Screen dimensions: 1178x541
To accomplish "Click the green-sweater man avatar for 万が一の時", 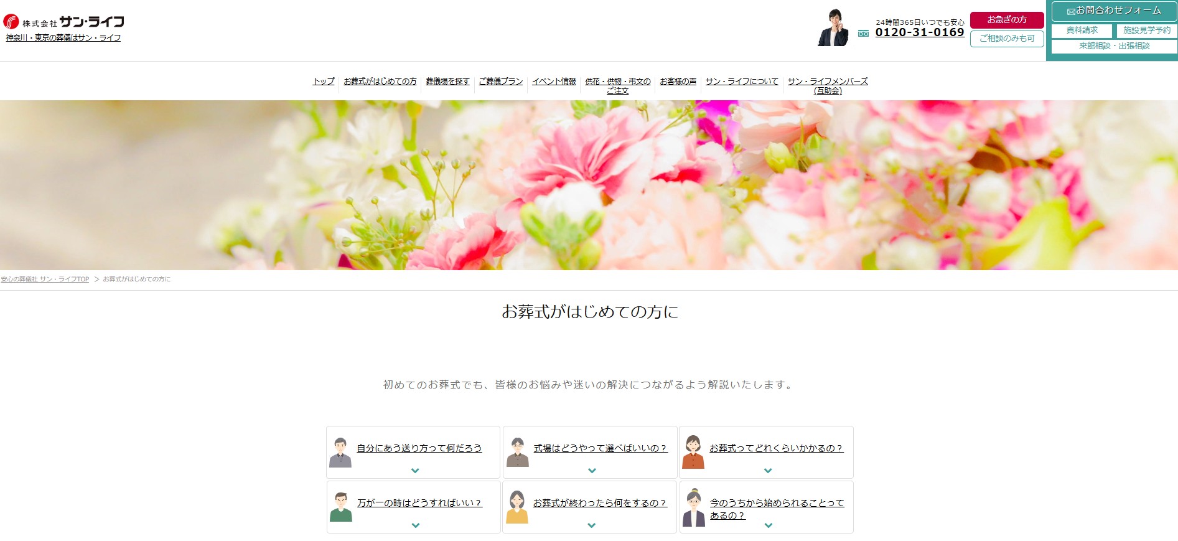I will point(340,507).
